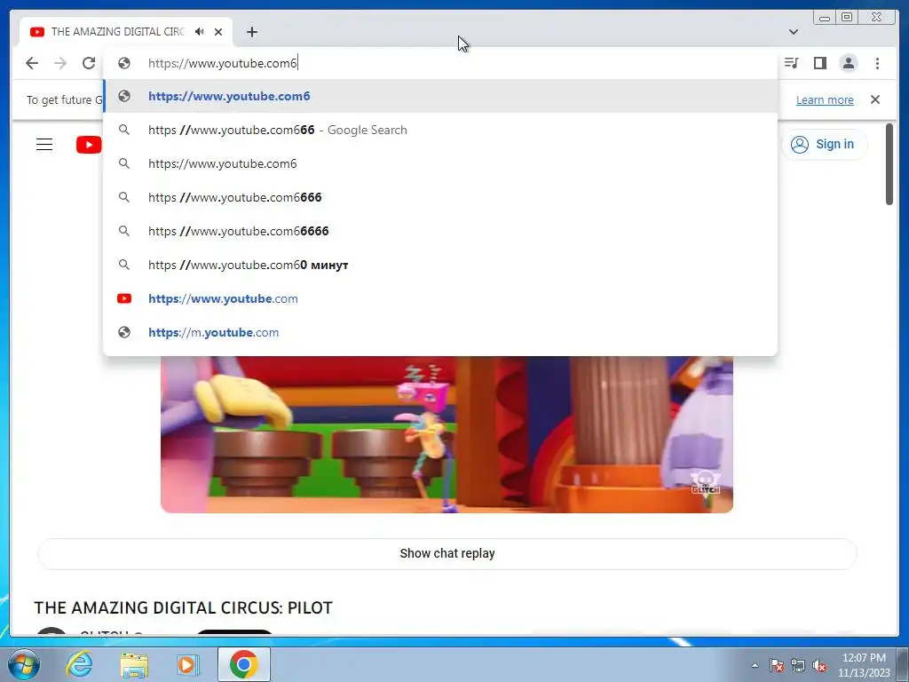Viewport: 909px width, 682px height.
Task: Choose the highlighted https://www.youtube.com6 suggestion
Action: (440, 96)
